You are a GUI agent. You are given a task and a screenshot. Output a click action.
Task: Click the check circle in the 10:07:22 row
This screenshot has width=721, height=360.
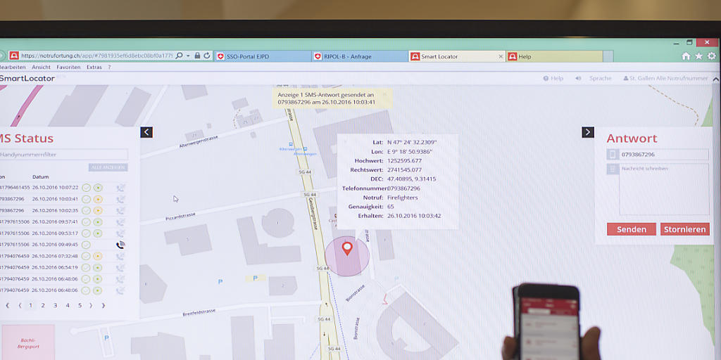(86, 187)
